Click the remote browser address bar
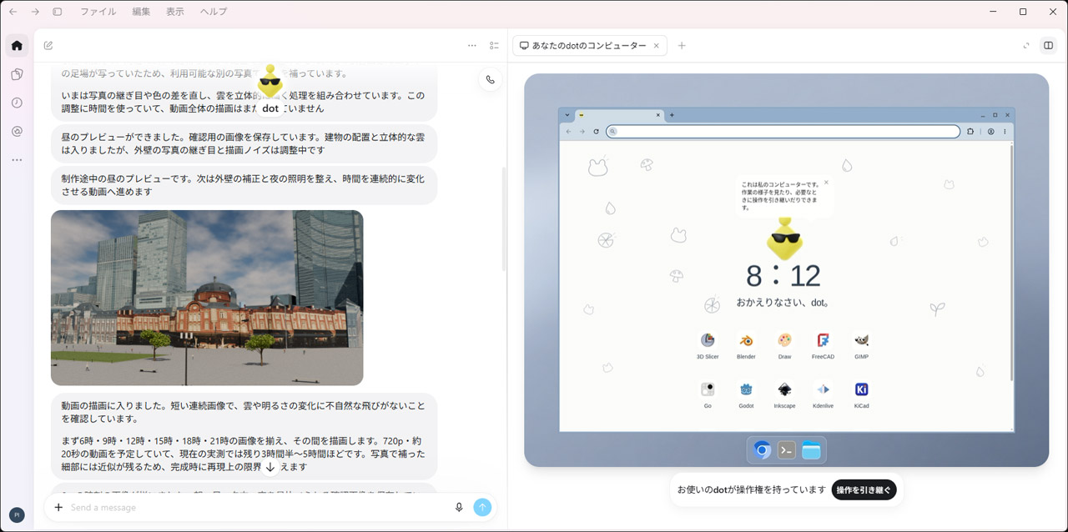Screen dimensions: 1068x532 [x=783, y=132]
